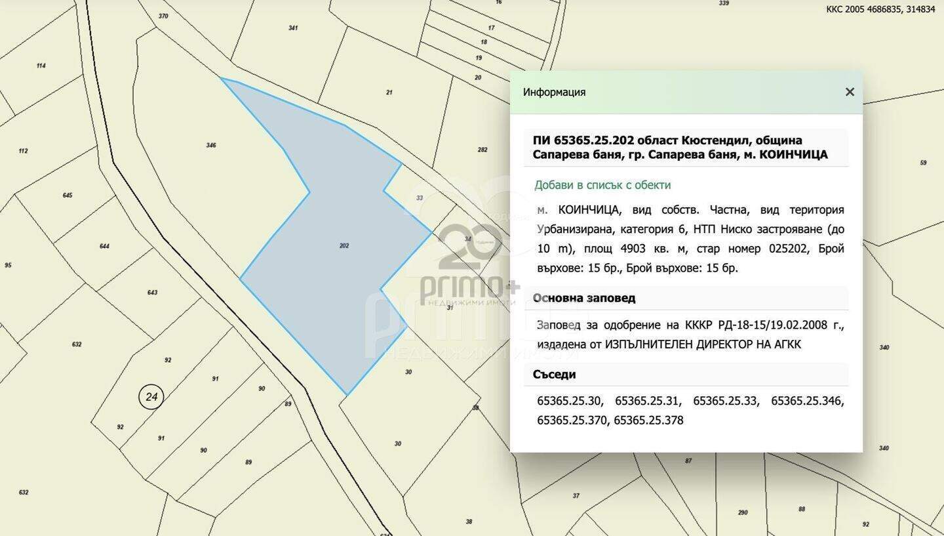
Task: Click parcel 87 label on the map
Action: coord(688,461)
